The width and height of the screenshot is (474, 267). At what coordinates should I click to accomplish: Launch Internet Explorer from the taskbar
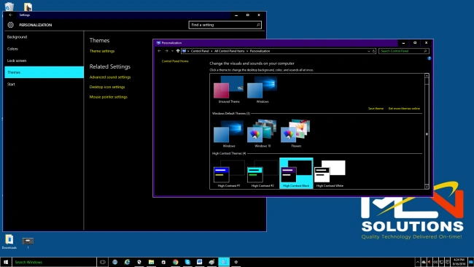click(127, 262)
